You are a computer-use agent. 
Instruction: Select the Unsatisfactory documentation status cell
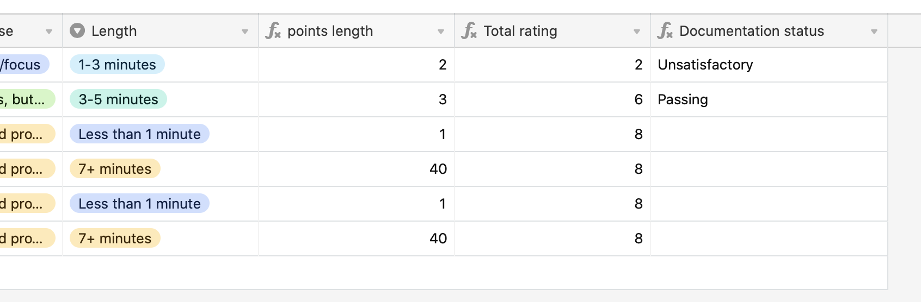point(769,65)
